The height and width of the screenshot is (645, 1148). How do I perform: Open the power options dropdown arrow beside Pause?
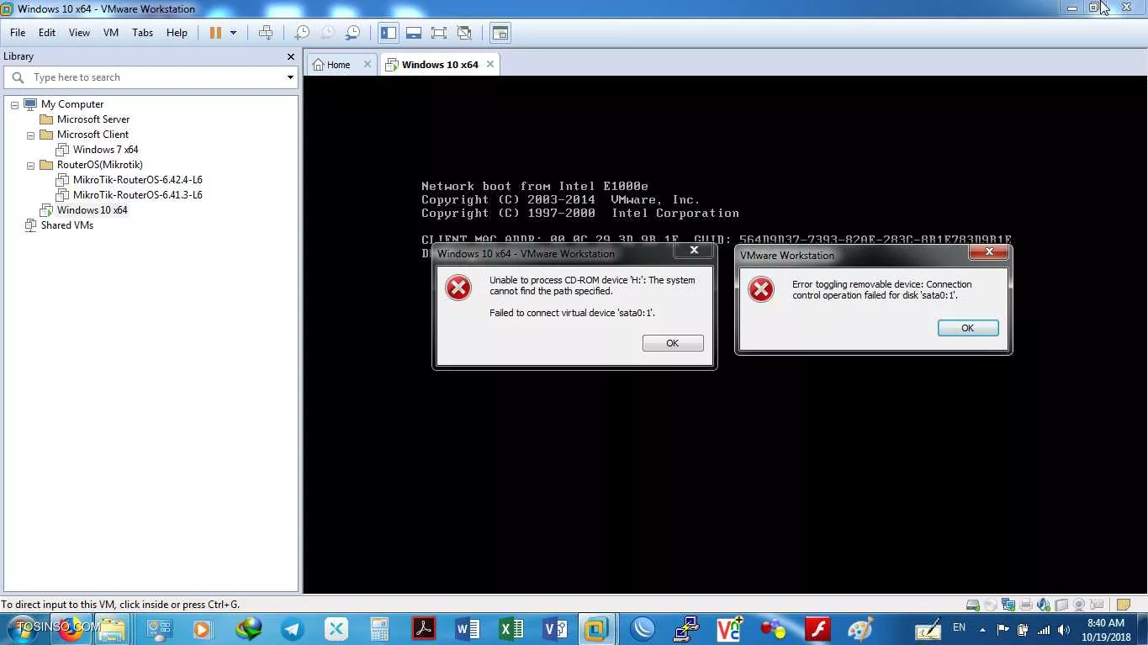pyautogui.click(x=233, y=33)
